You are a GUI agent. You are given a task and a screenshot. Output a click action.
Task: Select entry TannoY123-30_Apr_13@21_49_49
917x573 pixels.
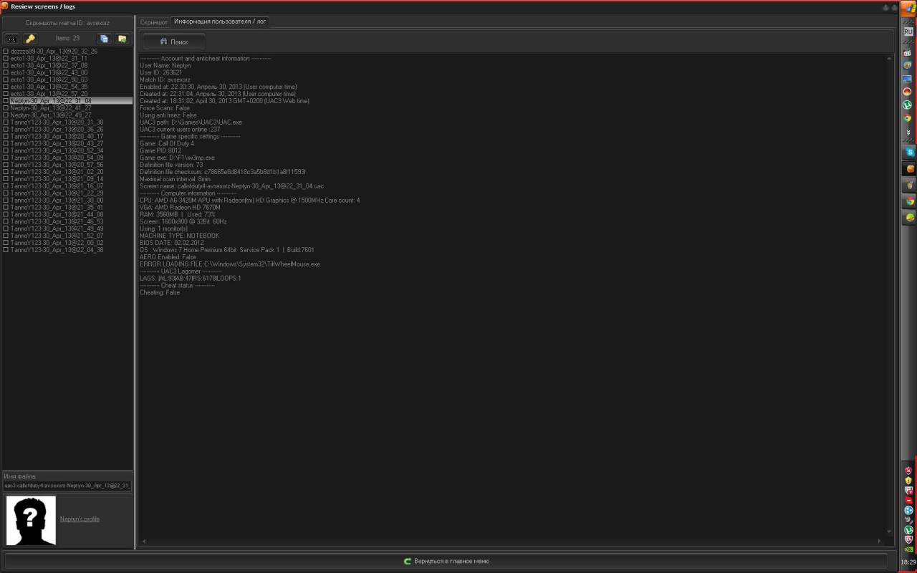click(x=57, y=229)
